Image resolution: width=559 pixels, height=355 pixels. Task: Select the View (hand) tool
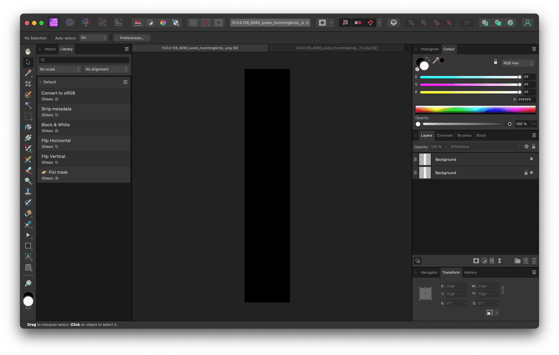click(28, 51)
